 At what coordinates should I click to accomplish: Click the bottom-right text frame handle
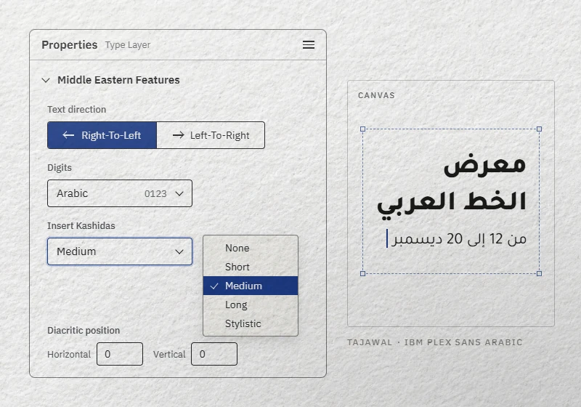pyautogui.click(x=540, y=273)
